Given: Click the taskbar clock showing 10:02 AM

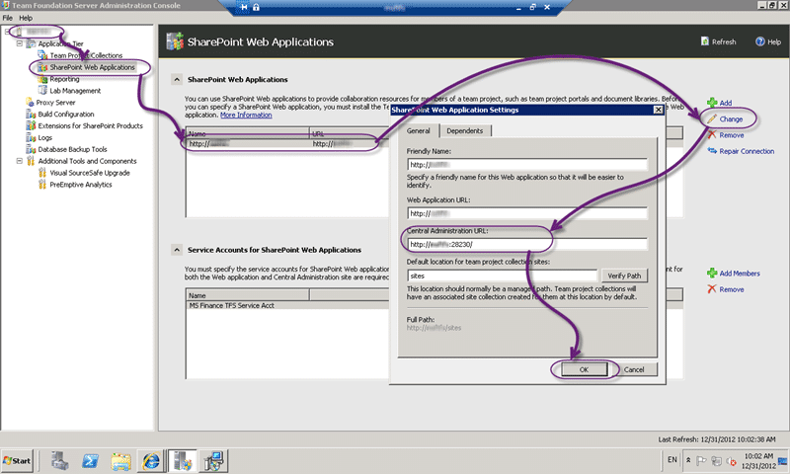Looking at the screenshot, I should [x=758, y=456].
